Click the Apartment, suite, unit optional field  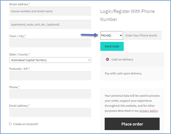[x=50, y=25]
